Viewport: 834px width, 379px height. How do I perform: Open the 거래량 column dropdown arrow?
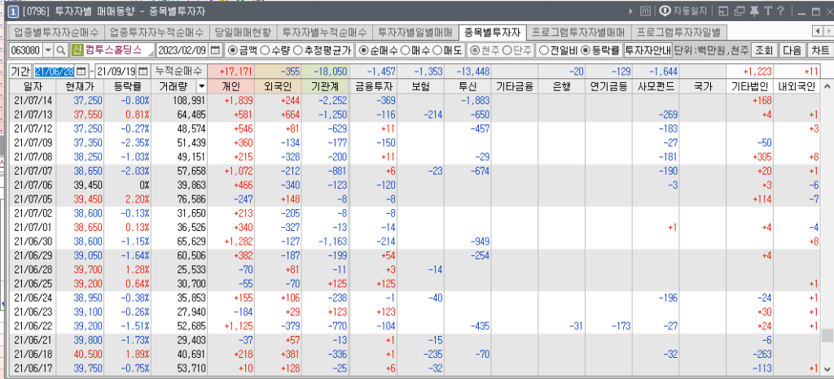coord(201,85)
